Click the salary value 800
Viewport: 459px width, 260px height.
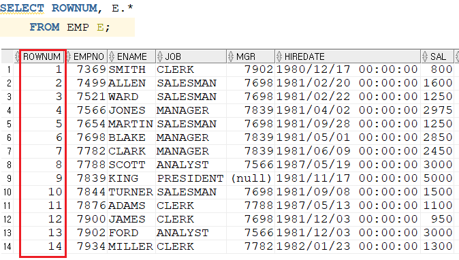click(x=437, y=69)
